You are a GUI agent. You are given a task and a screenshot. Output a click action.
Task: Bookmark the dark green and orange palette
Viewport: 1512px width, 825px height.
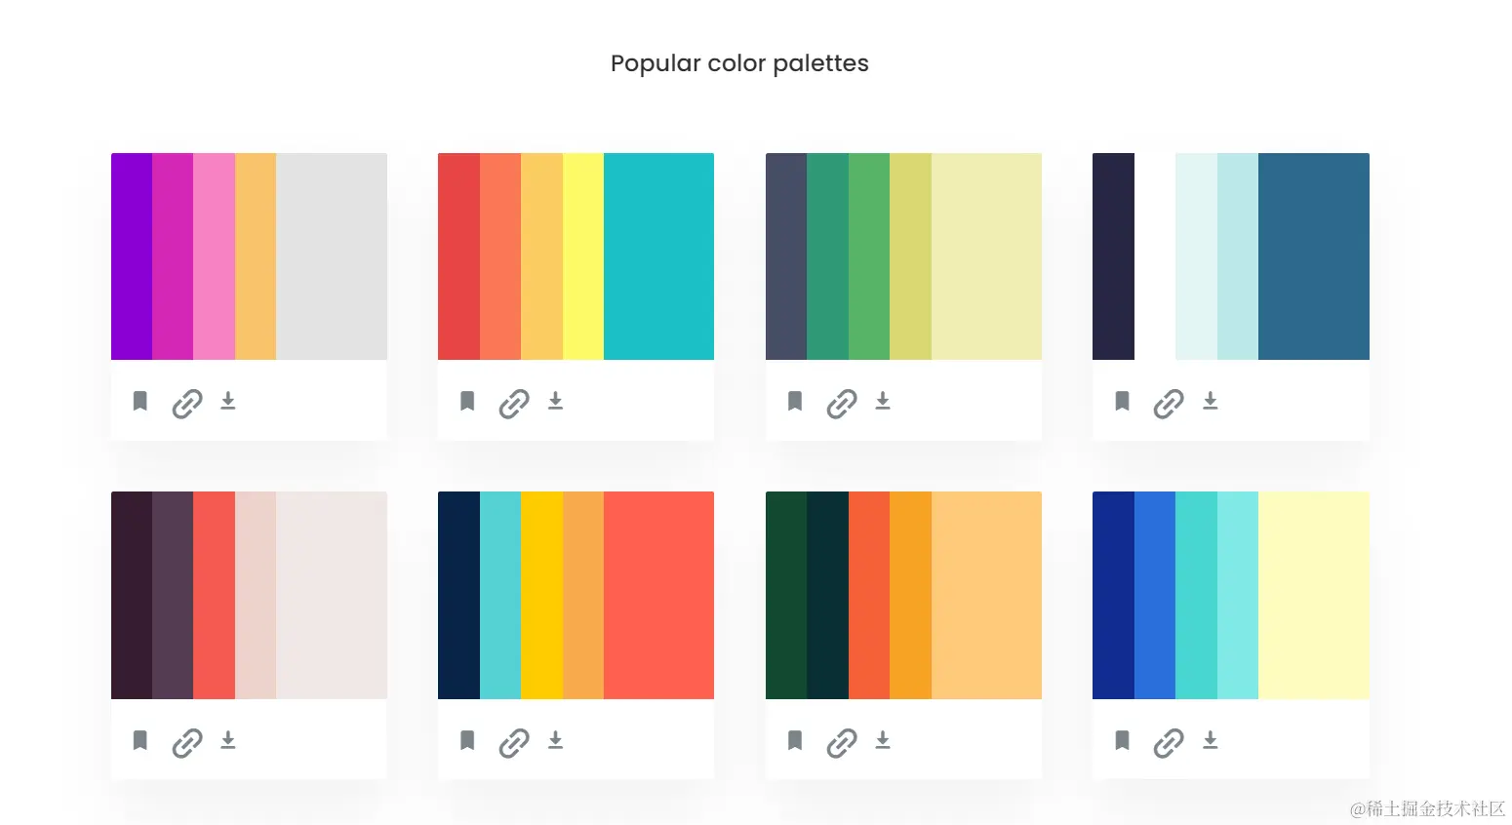[795, 740]
